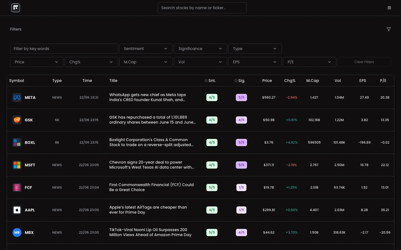
Task: Sort by the Time column header
Action: coord(87,81)
